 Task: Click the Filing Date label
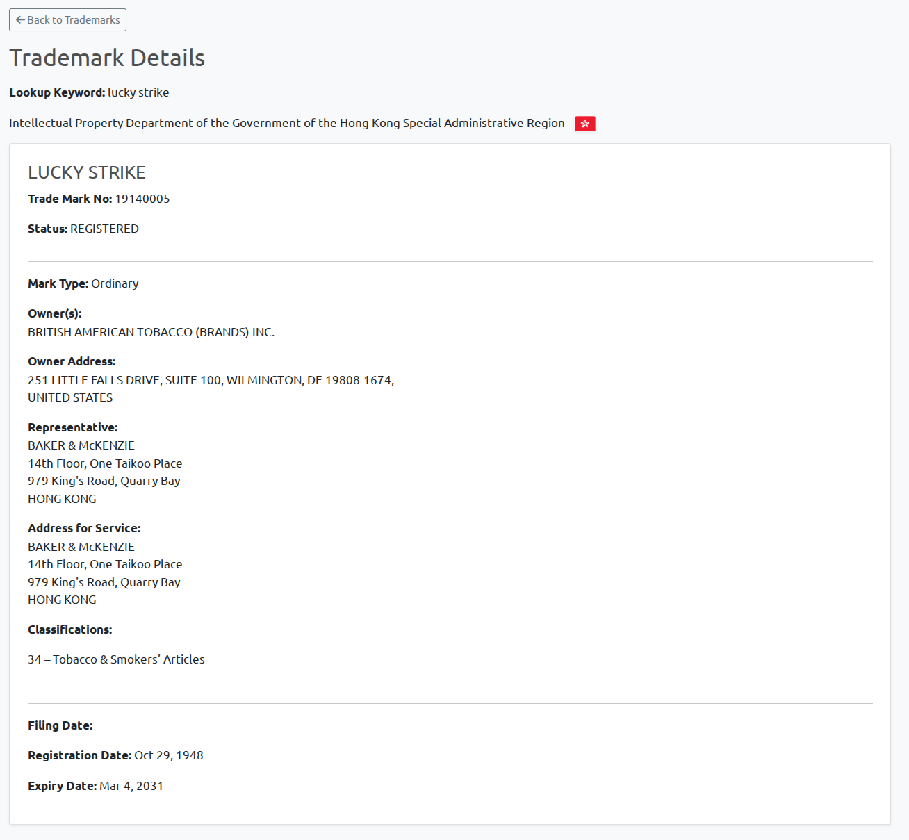coord(60,725)
